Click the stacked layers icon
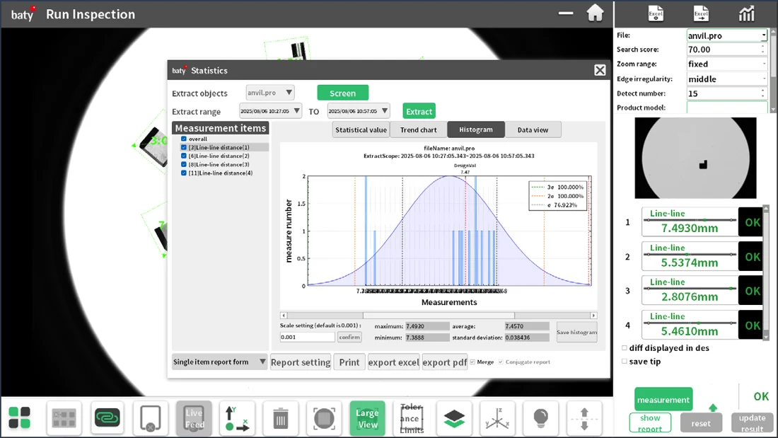The height and width of the screenshot is (438, 778). pyautogui.click(x=454, y=418)
